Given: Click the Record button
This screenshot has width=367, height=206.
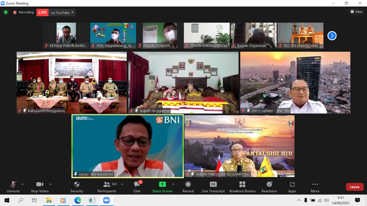Looking at the screenshot, I should pos(188,187).
